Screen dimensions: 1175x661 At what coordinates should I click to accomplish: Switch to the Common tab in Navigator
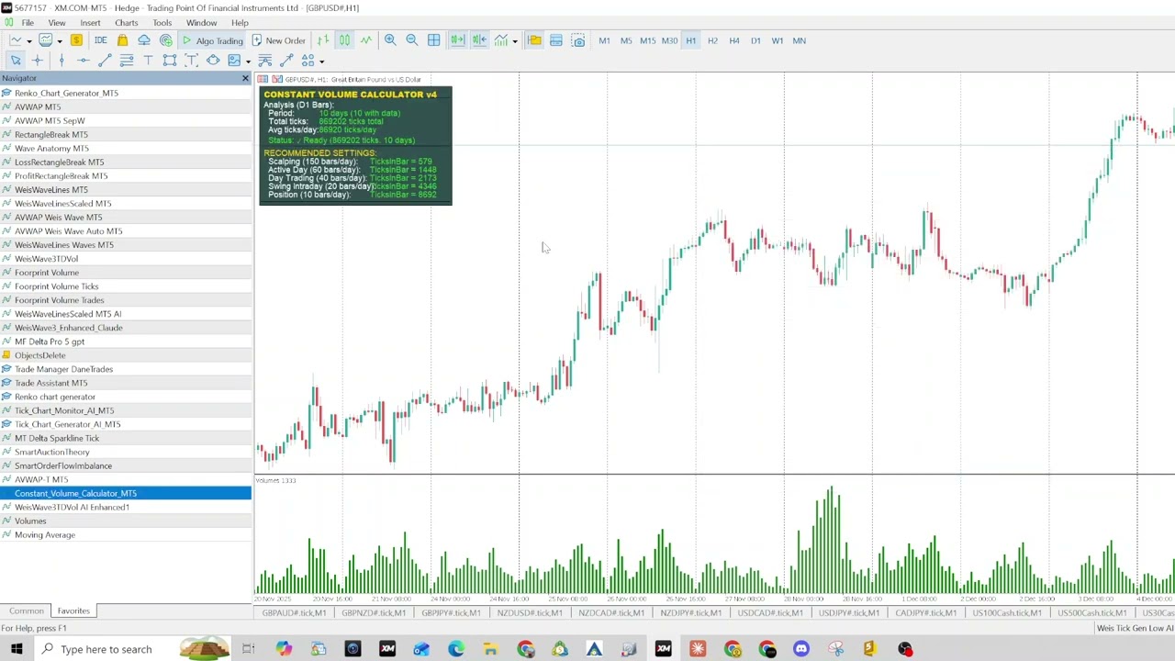click(x=27, y=611)
